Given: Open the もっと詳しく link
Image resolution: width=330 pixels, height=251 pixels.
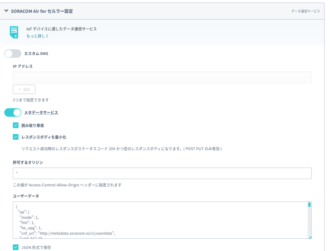Looking at the screenshot, I should click(38, 36).
